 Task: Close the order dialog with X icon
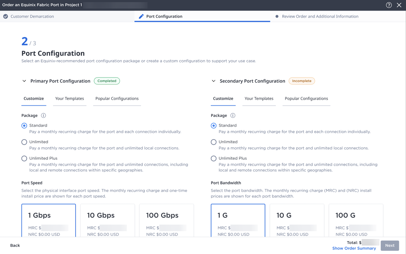(399, 5)
